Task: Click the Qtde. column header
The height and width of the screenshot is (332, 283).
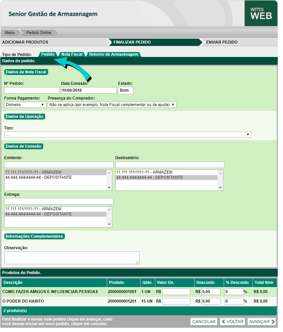Action: tap(147, 283)
